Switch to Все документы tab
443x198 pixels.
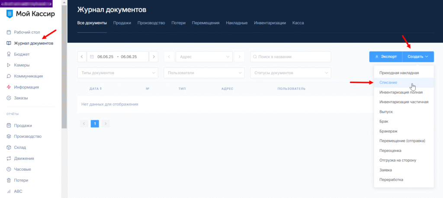(x=92, y=23)
